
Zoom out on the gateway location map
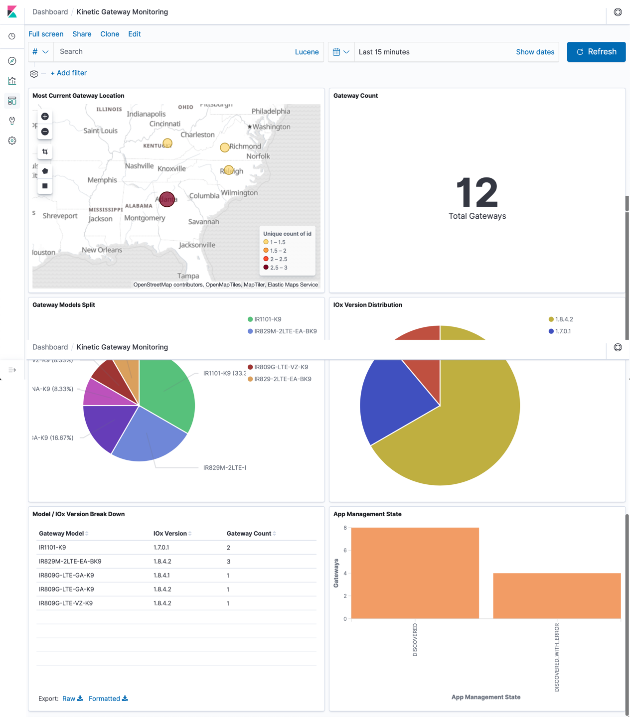tap(45, 132)
